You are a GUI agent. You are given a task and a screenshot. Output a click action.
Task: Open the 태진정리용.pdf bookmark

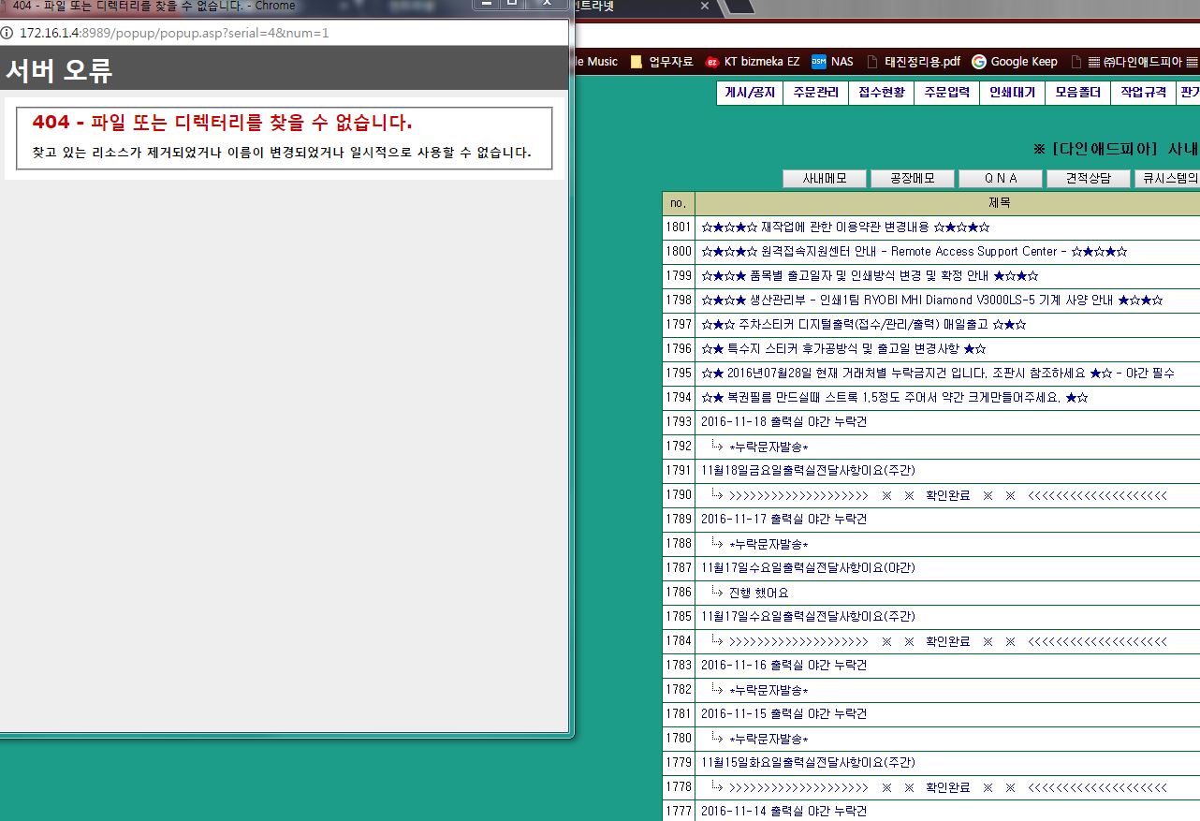click(914, 62)
